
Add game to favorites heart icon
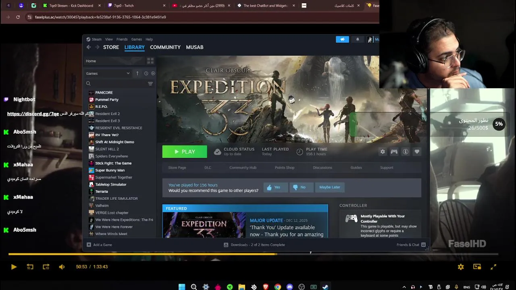pyautogui.click(x=417, y=152)
